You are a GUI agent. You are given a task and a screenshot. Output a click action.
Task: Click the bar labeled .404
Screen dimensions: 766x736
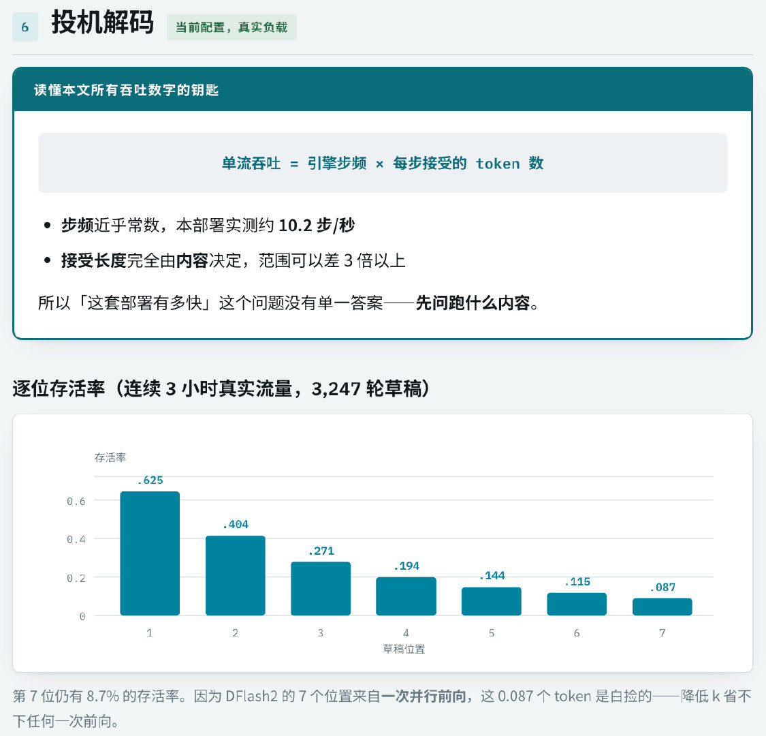(236, 576)
